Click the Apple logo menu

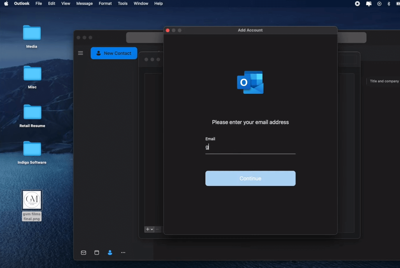pyautogui.click(x=6, y=4)
